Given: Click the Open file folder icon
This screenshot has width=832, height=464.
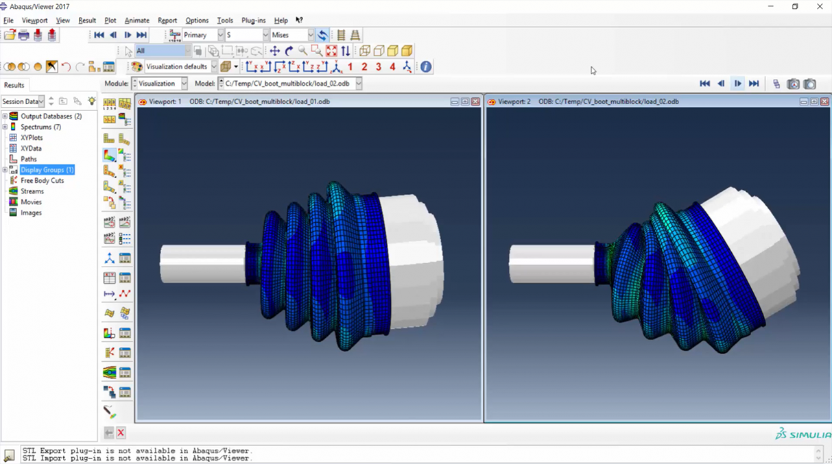Looking at the screenshot, I should [10, 35].
